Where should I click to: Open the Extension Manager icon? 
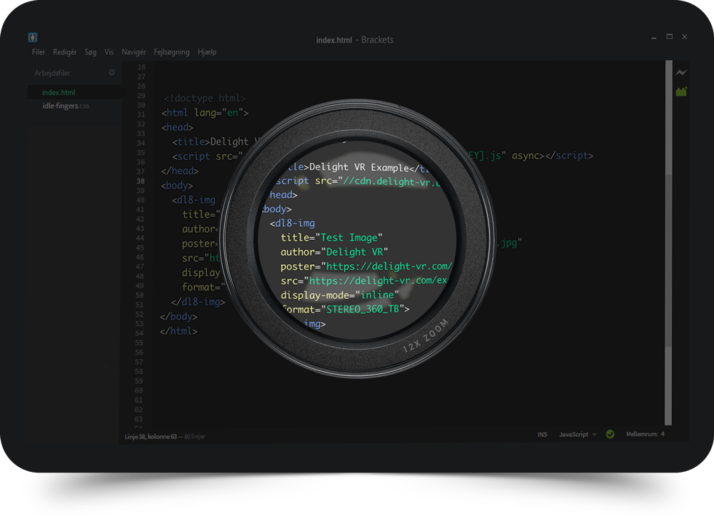click(680, 91)
